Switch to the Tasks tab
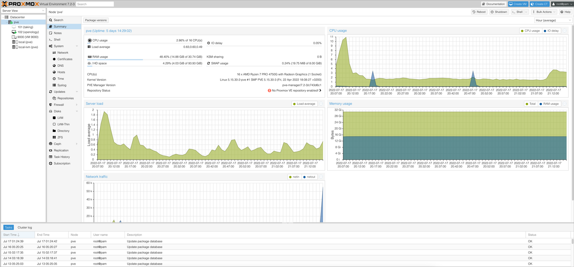Viewport: 574px width, 267px height. [9, 227]
